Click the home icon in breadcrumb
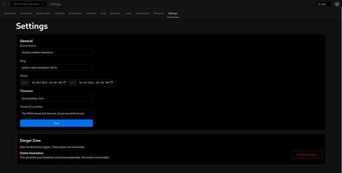The width and height of the screenshot is (342, 173). click(x=4, y=4)
